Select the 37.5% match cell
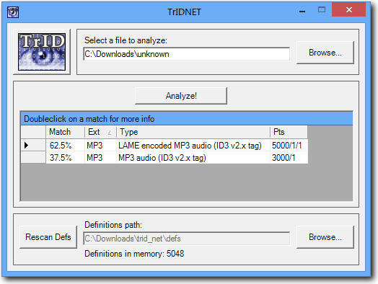The width and height of the screenshot is (378, 284). (65, 158)
